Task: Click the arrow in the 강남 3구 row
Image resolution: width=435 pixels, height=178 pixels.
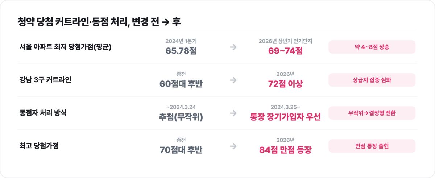Action: point(233,80)
